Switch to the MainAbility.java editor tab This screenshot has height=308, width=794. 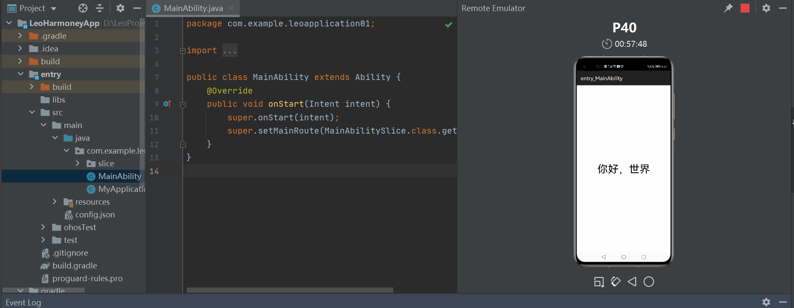tap(193, 8)
